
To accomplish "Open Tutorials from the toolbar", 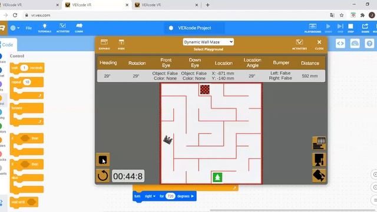I will click(45, 28).
